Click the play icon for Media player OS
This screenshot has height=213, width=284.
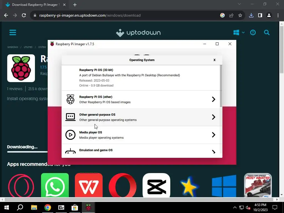(x=70, y=135)
